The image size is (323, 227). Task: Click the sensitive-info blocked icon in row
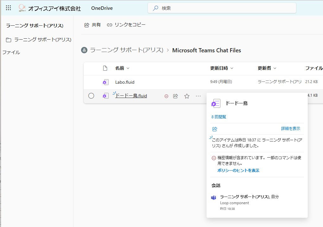[166, 96]
